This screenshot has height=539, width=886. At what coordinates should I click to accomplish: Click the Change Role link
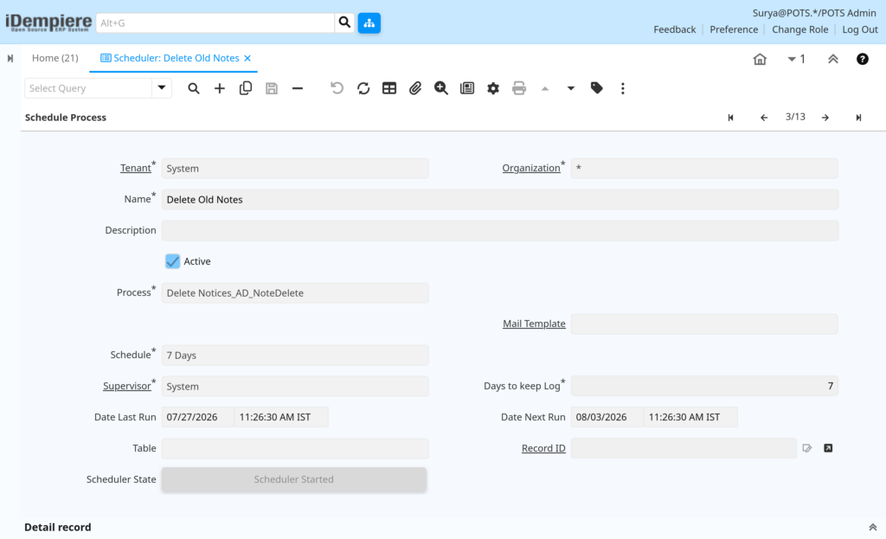click(x=799, y=29)
